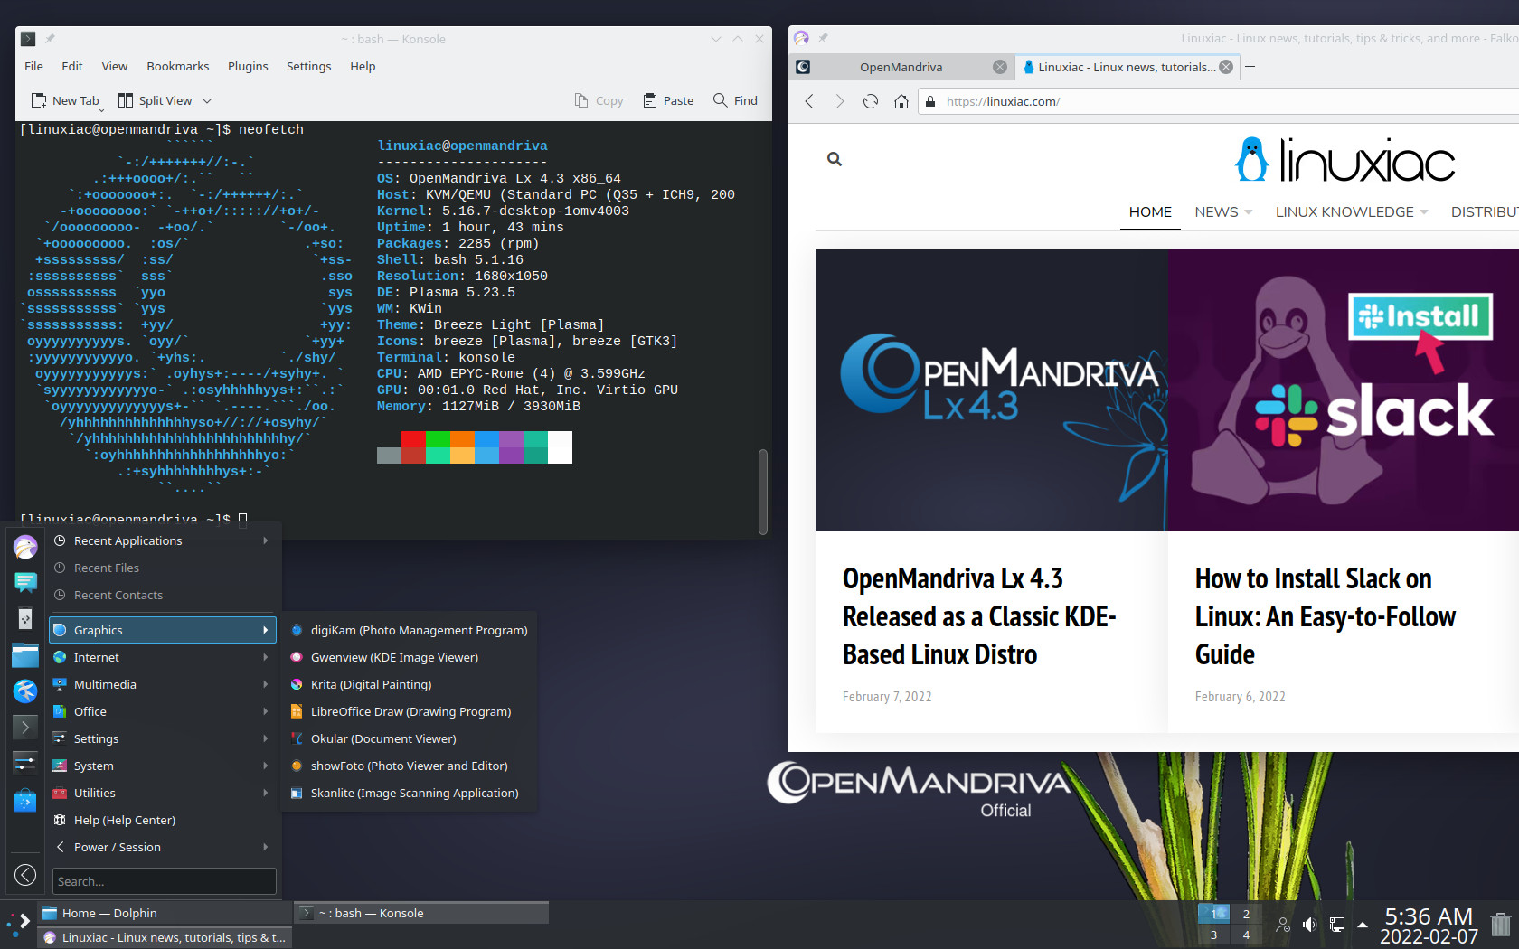Click the back arrow icon in launcher sidebar
This screenshot has width=1519, height=949.
(25, 874)
